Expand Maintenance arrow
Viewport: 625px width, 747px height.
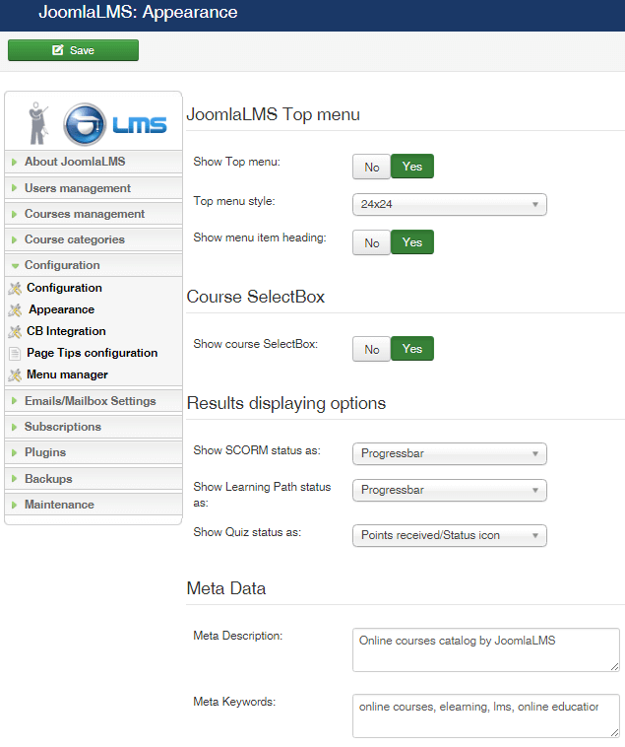click(14, 505)
